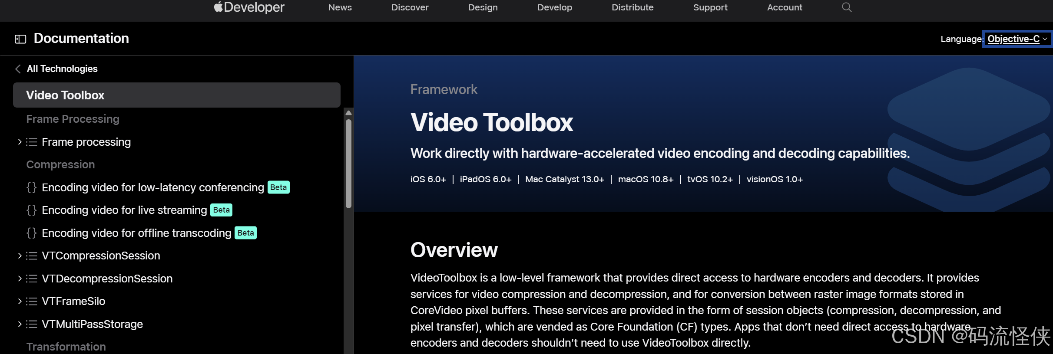Open the Objective-C language dropdown
Screen dimensions: 1053x354
1017,39
